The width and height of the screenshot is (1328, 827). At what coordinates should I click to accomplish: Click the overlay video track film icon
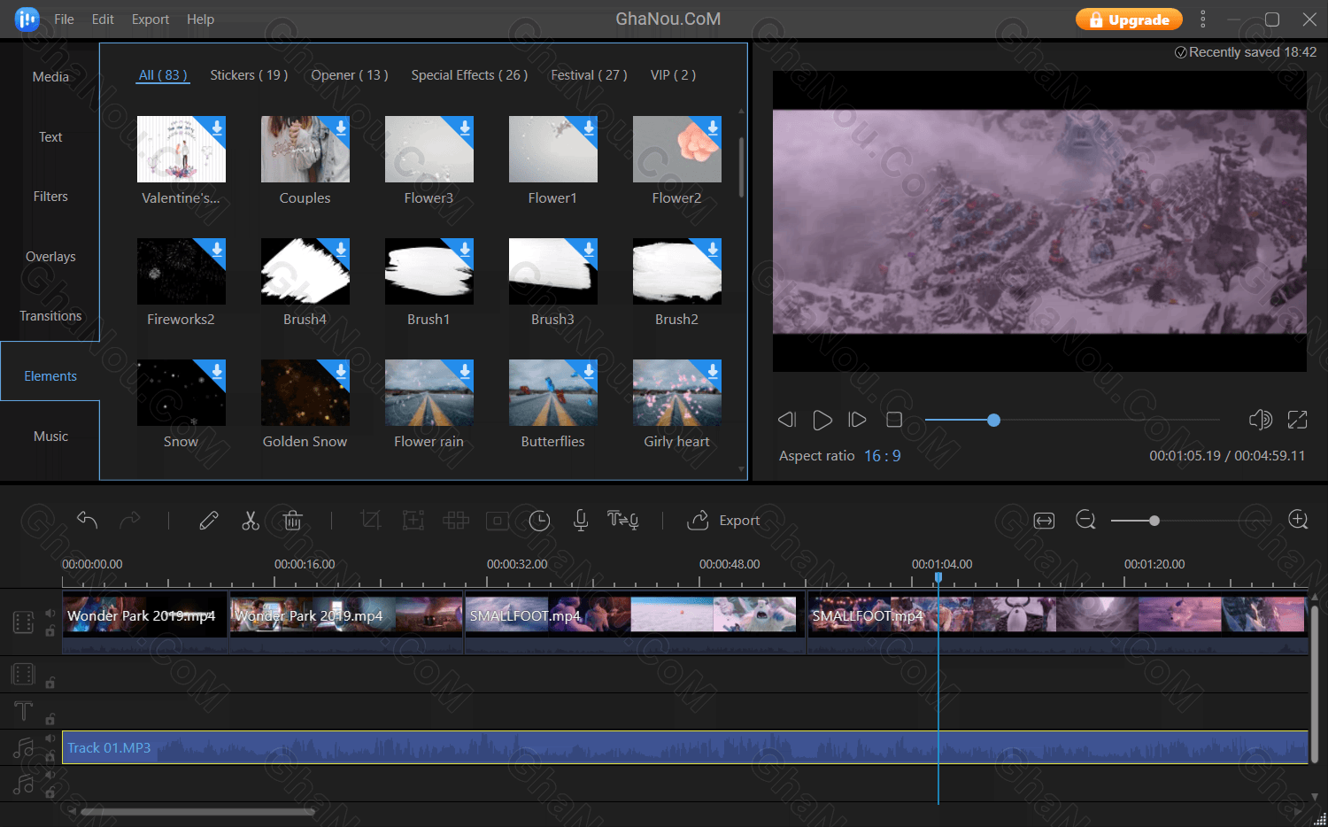point(23,675)
